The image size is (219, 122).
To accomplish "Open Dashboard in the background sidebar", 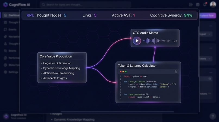I will [11, 15].
